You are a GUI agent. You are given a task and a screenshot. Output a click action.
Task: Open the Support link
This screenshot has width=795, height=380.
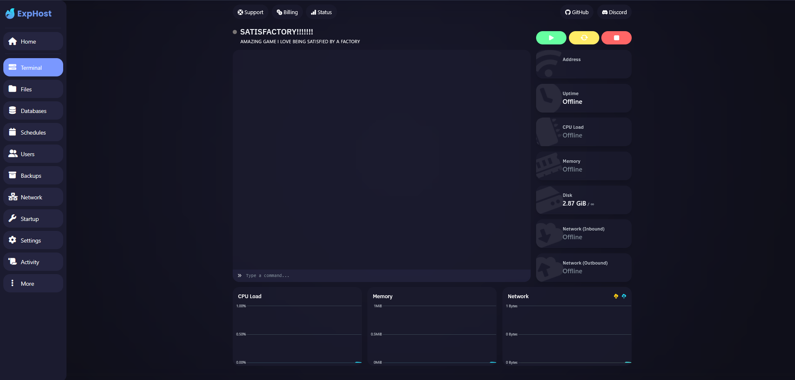tap(251, 12)
